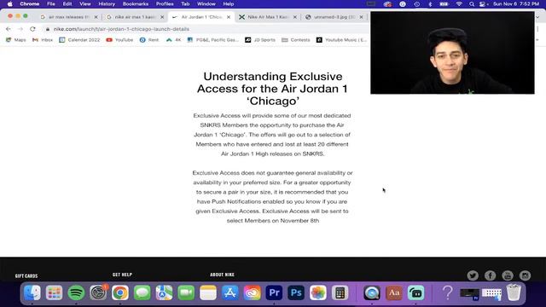This screenshot has height=307, width=546.
Task: Open the Apple menu
Action: coord(9,3)
